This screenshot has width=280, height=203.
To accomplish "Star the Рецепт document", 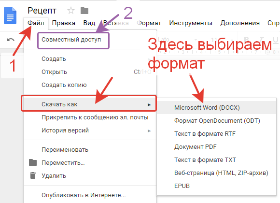I will tap(71, 11).
